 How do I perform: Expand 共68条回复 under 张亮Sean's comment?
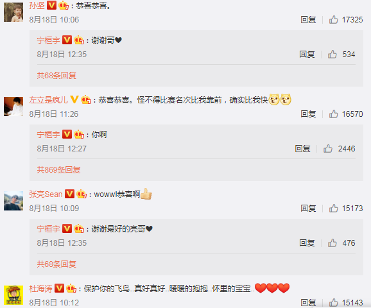(56, 264)
